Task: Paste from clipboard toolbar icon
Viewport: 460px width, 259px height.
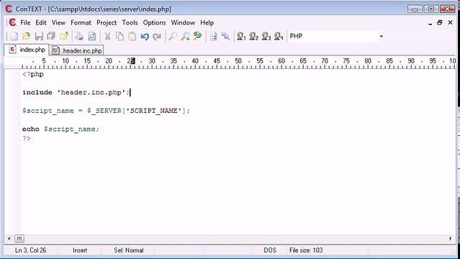Action: [132, 37]
